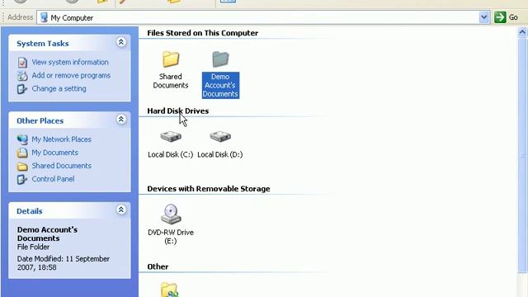Click the System Tasks header title
This screenshot has width=528, height=297.
coord(43,44)
